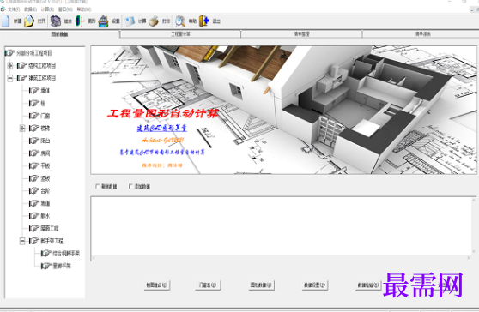
Task: Switch to the 清单整理 tab
Action: (x=301, y=33)
